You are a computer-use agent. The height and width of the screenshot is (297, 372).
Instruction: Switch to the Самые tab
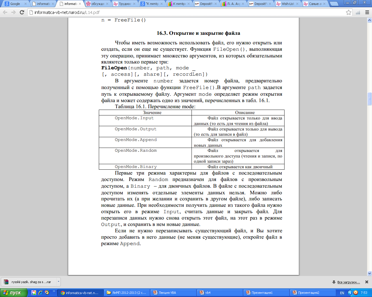coord(314,4)
